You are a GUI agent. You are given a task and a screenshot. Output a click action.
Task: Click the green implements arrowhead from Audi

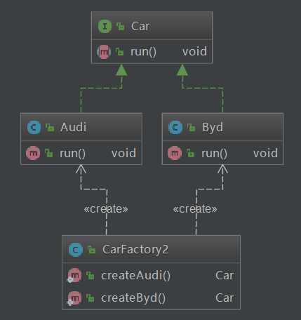coord(121,70)
